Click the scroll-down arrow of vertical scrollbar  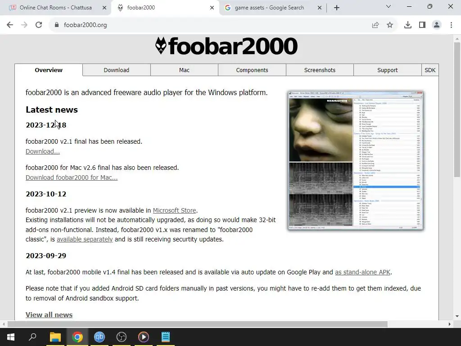coord(457,316)
